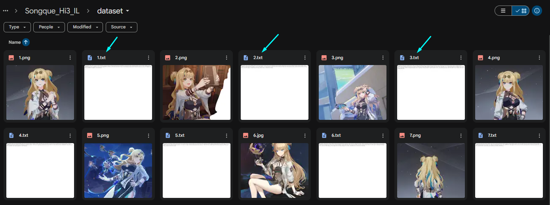The image size is (550, 205).
Task: Select the 1.png image preview
Action: (x=40, y=93)
